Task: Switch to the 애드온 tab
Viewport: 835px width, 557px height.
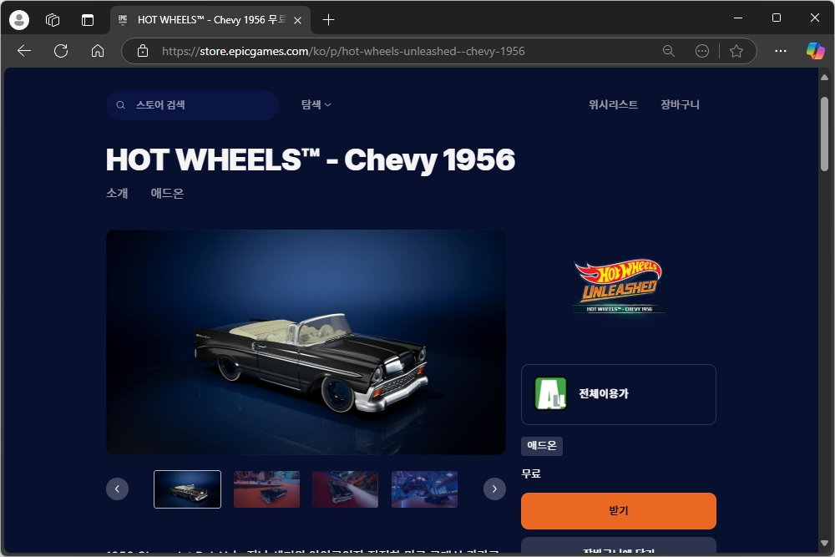Action: [167, 193]
